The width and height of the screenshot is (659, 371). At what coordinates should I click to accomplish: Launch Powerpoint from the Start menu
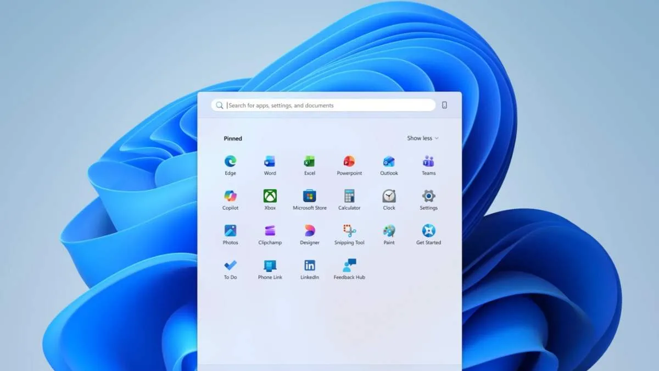point(349,165)
